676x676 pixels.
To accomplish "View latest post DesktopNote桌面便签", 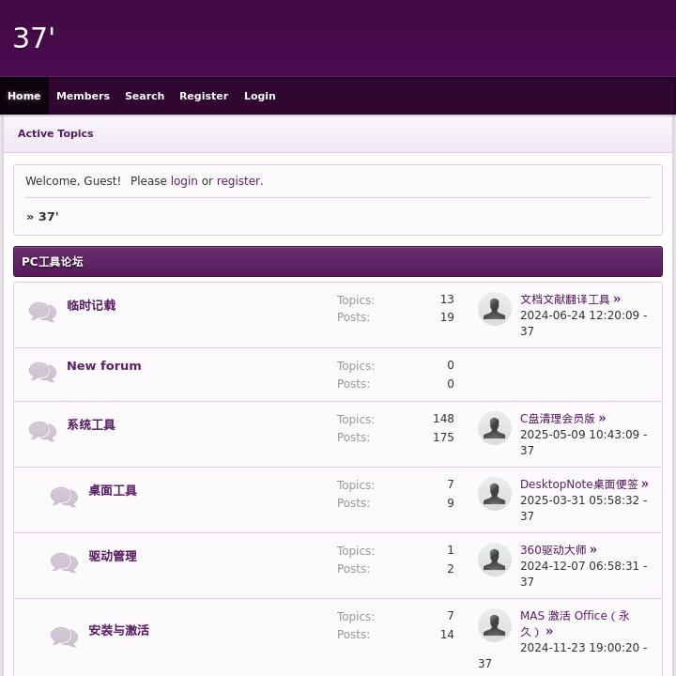I will [x=578, y=484].
